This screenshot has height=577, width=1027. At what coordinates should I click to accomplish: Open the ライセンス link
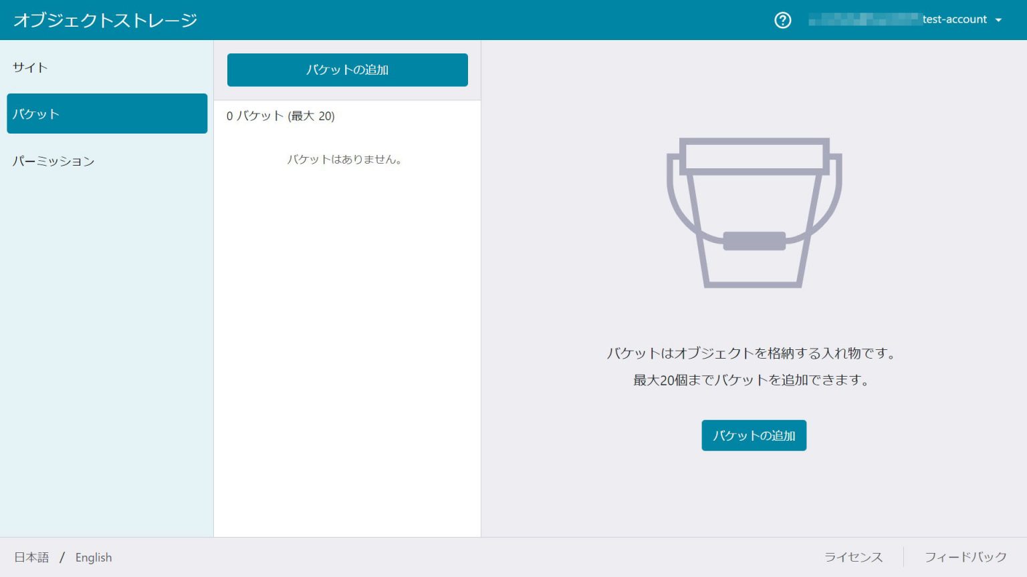854,556
